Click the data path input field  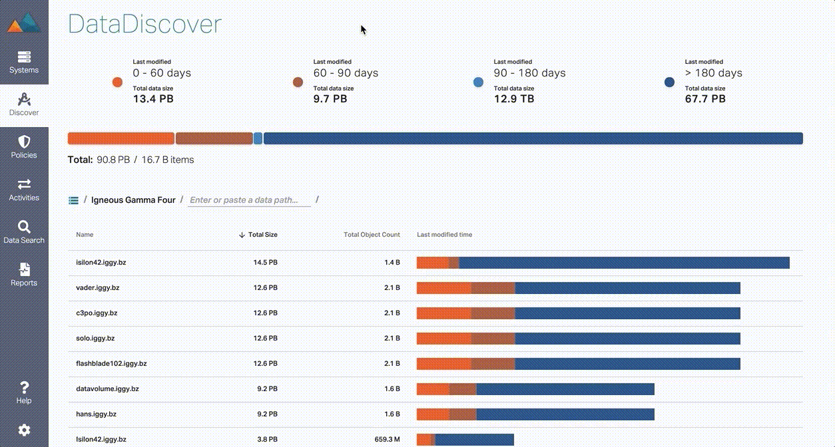pos(249,200)
